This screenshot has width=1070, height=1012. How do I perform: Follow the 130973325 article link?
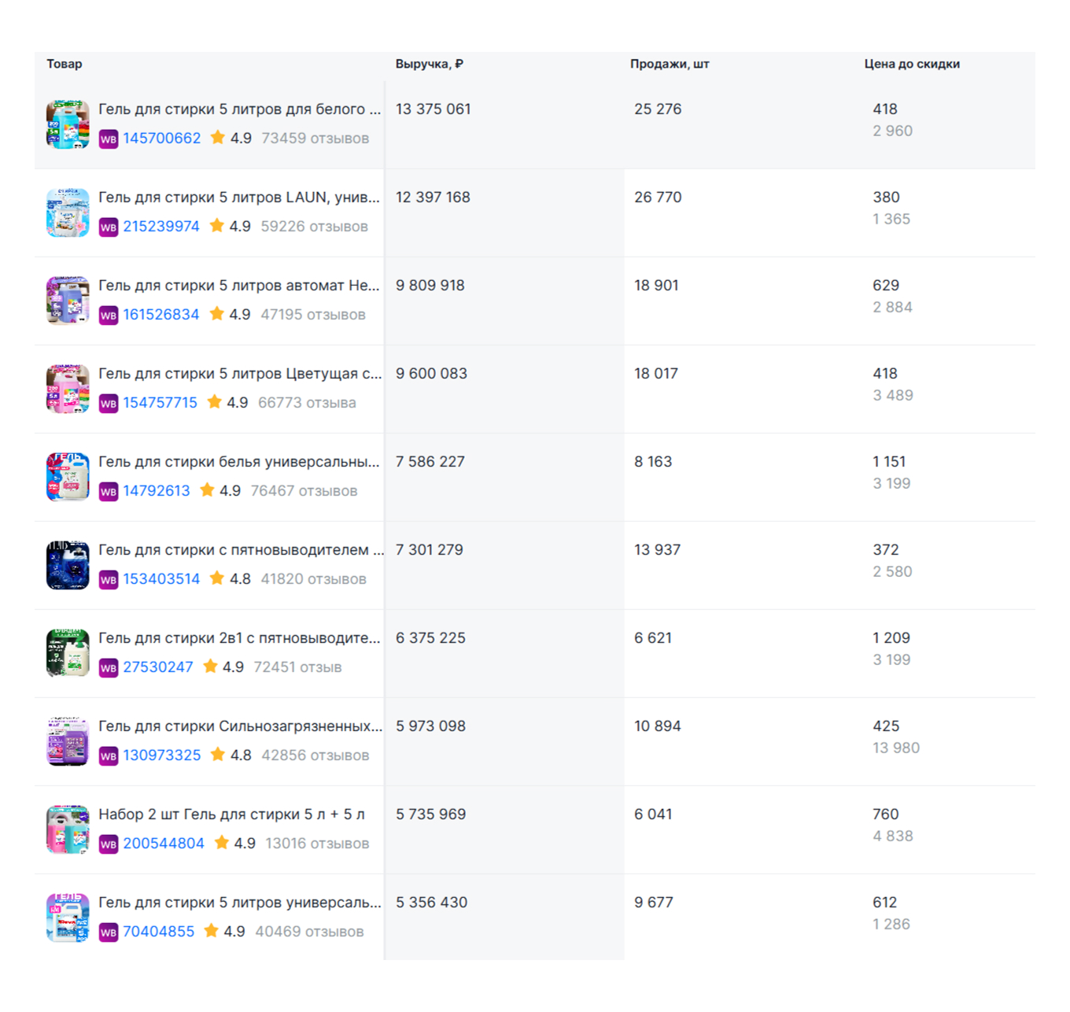[x=161, y=755]
